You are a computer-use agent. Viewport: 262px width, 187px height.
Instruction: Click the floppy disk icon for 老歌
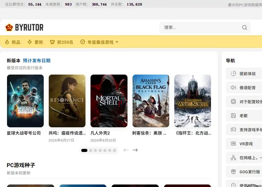[233, 116]
